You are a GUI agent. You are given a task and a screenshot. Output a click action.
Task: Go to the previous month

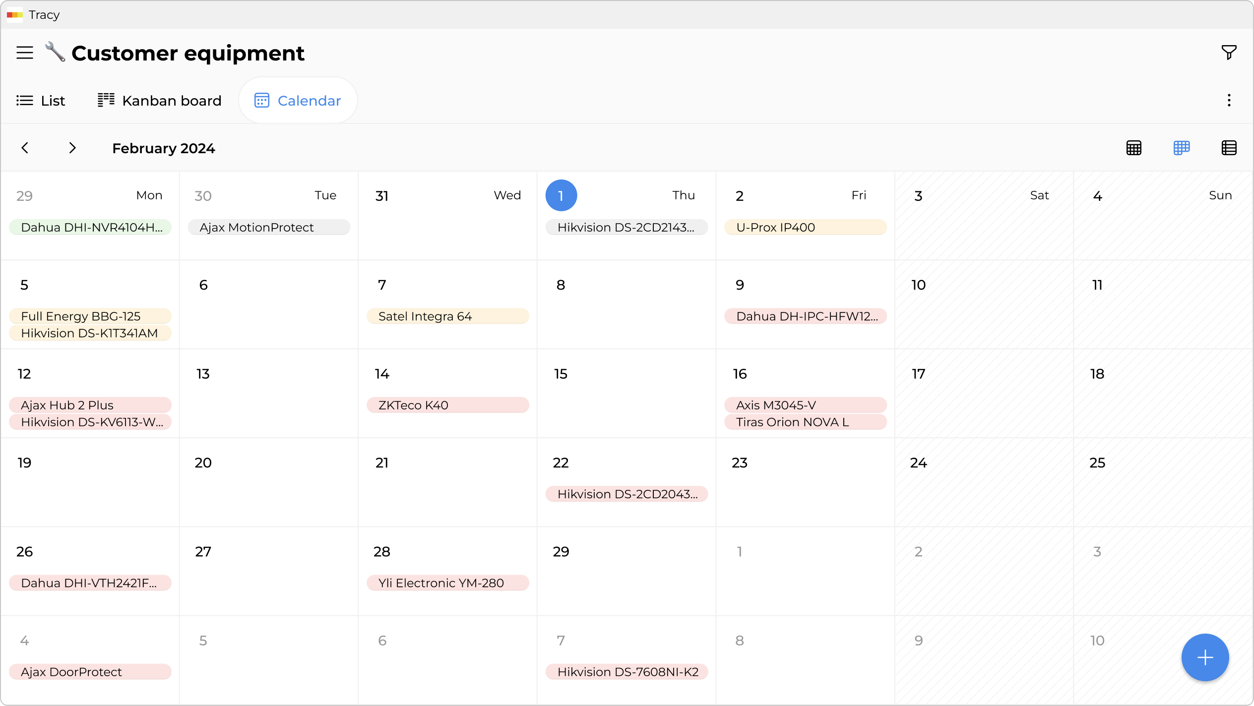(25, 148)
